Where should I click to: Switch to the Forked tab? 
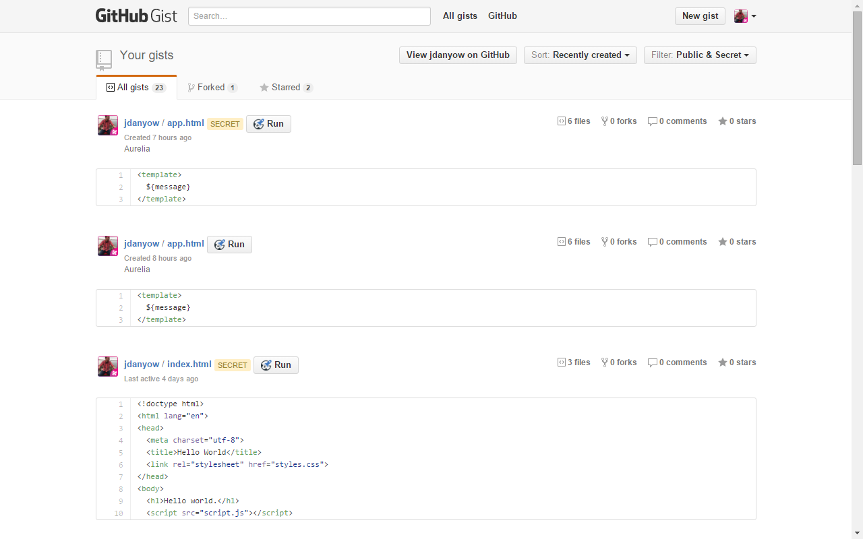(212, 88)
